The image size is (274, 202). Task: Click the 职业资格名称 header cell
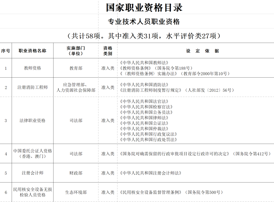[x=32, y=51]
